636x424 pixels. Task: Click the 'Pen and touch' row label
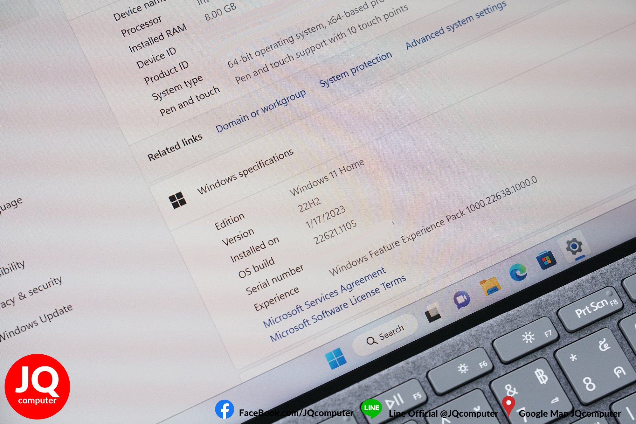190,101
